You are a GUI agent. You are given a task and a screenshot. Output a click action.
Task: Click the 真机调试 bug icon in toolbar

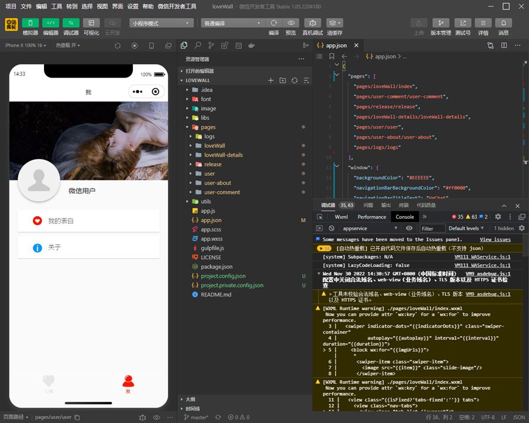pyautogui.click(x=312, y=23)
